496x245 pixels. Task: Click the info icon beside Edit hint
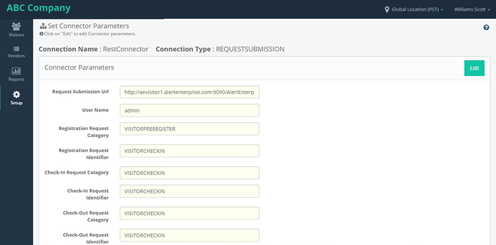[41, 34]
